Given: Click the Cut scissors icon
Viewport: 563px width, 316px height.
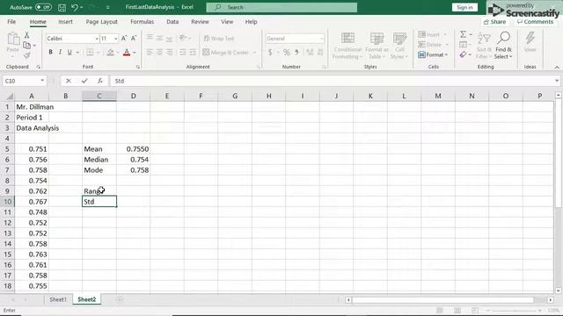Looking at the screenshot, I should click(26, 35).
